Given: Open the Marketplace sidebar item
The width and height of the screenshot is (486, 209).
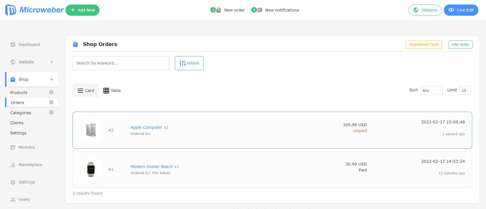Looking at the screenshot, I should coord(30,165).
